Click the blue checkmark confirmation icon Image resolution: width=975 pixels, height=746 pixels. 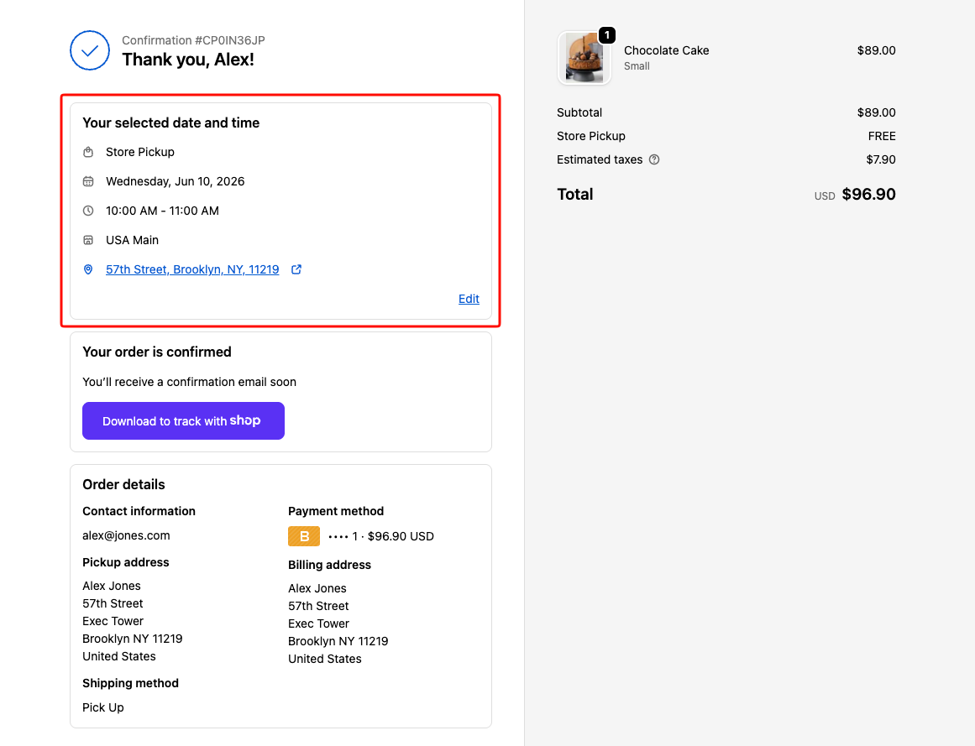click(x=90, y=50)
